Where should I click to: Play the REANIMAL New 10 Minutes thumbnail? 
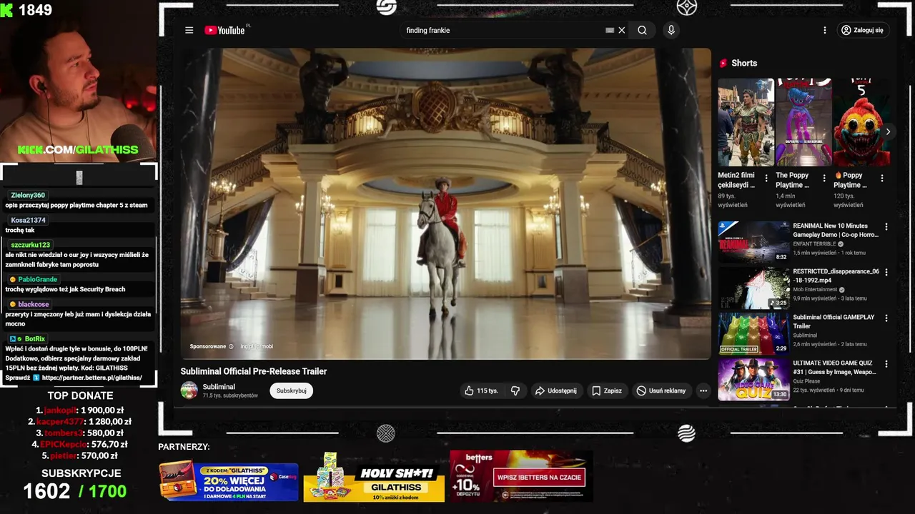tap(753, 241)
